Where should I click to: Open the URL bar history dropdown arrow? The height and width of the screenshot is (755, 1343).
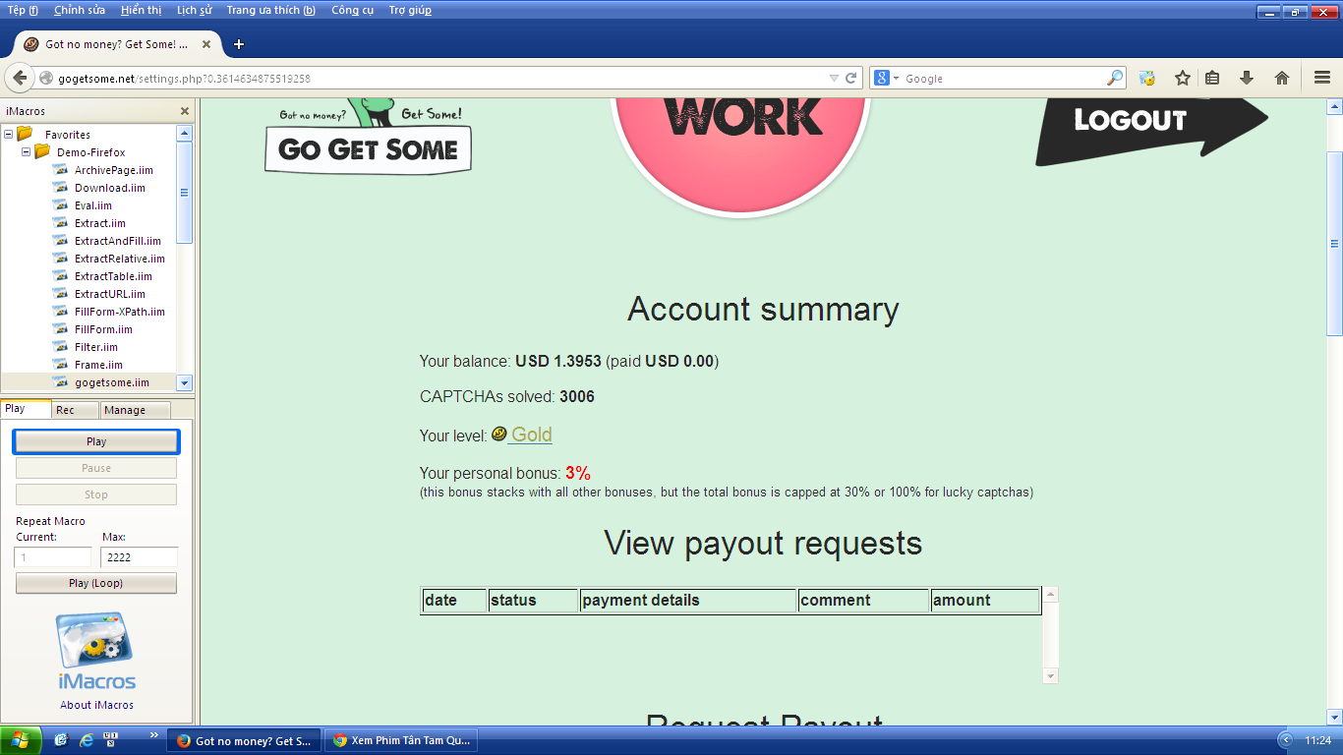coord(834,78)
